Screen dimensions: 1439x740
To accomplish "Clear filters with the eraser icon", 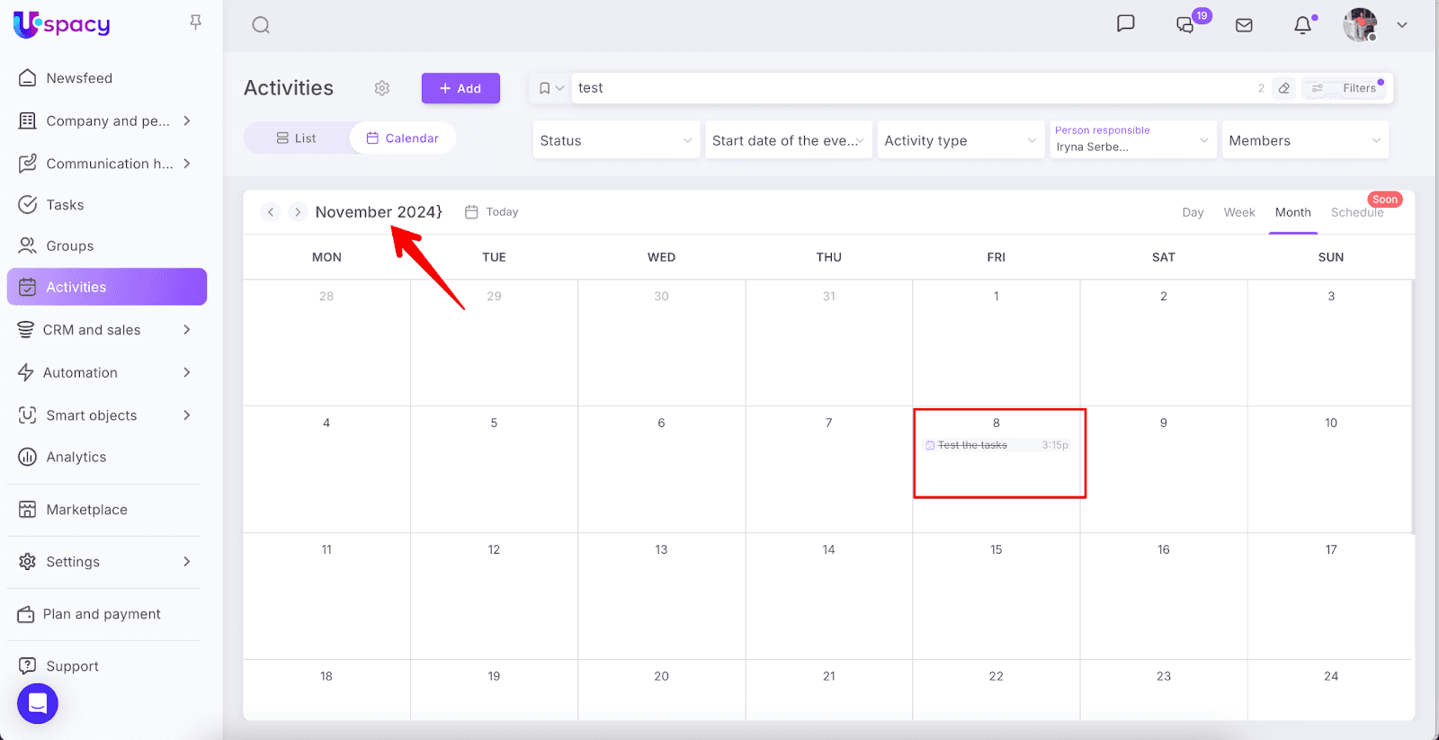I will 1284,88.
